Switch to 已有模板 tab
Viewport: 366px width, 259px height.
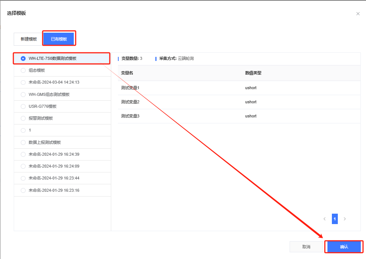(x=59, y=39)
